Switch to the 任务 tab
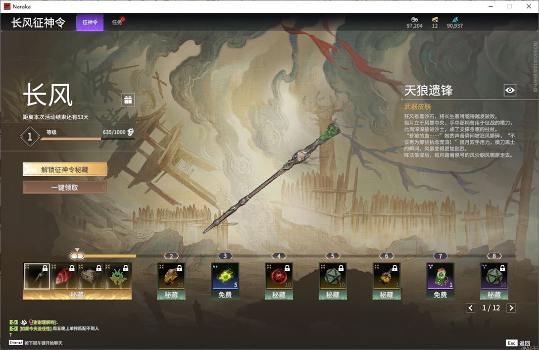Screen dimensions: 539x350 coord(117,22)
